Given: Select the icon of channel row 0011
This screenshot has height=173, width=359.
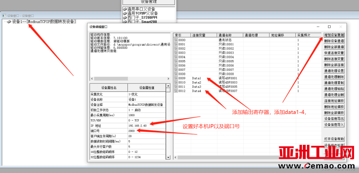Looking at the screenshot, I should (x=176, y=86).
